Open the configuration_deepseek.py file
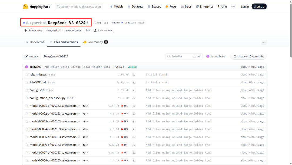Image resolution: width=292 pixels, height=165 pixels. (x=48, y=98)
